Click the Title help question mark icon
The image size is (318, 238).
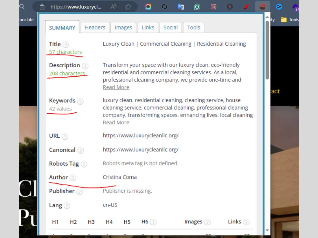pos(66,44)
